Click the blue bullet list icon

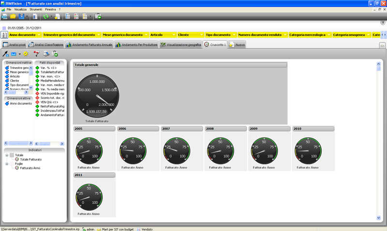click(x=68, y=16)
